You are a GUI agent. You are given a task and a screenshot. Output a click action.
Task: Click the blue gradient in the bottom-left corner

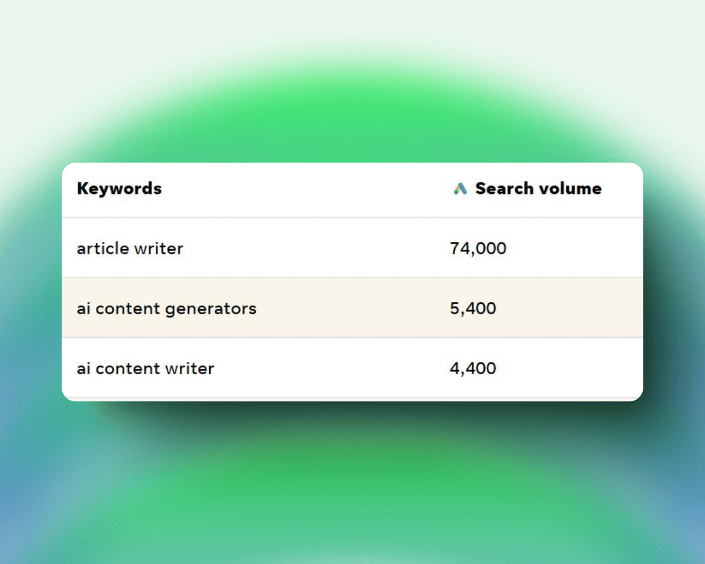click(x=23, y=529)
